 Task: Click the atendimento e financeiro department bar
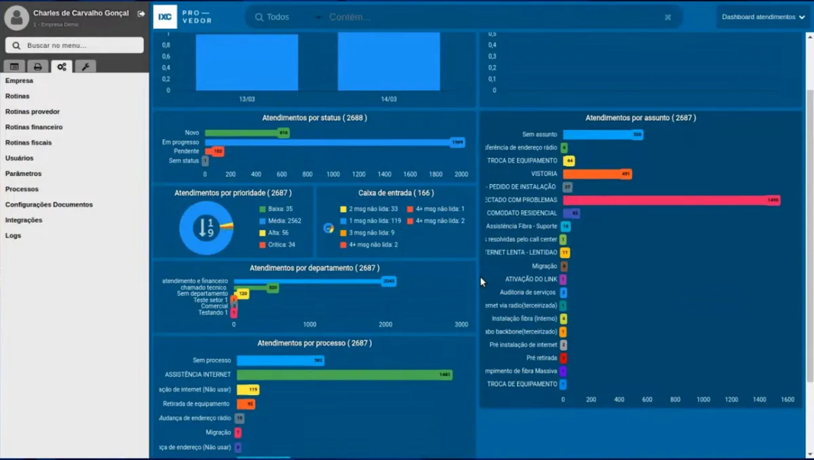click(315, 281)
